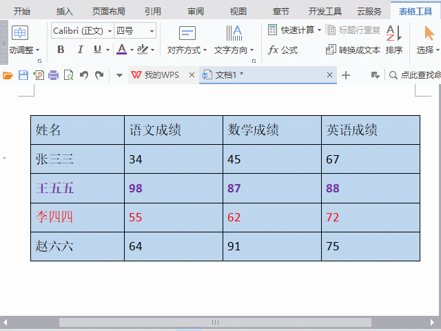441x331 pixels.
Task: Click the 排序 sort label
Action: (394, 50)
